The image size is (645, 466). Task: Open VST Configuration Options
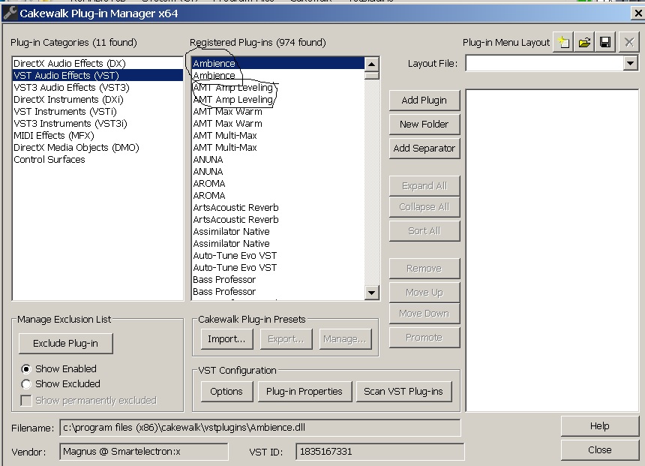click(x=226, y=392)
